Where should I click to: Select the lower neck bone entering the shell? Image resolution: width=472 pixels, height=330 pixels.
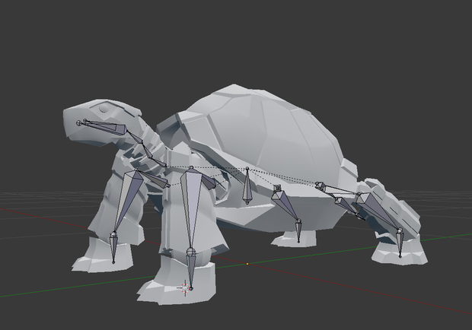click(x=154, y=156)
